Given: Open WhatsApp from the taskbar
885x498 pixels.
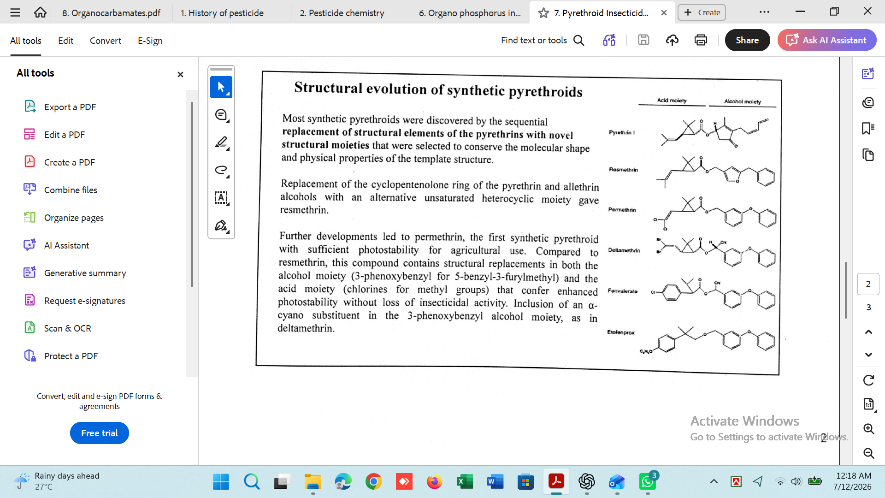Looking at the screenshot, I should 648,482.
